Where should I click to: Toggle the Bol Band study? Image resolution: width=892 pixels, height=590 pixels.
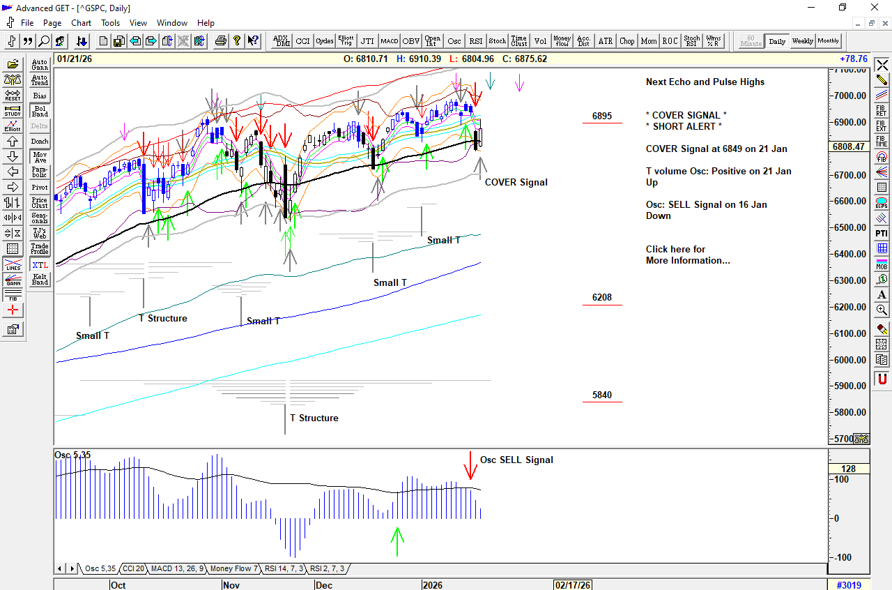click(x=40, y=111)
